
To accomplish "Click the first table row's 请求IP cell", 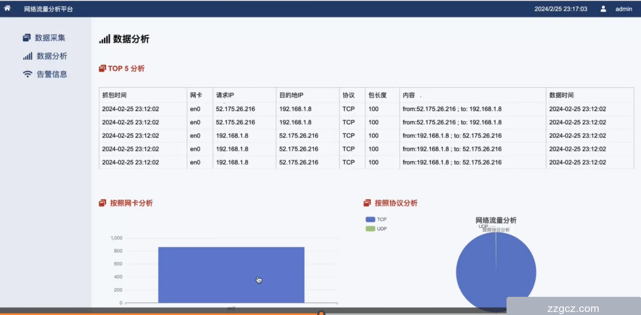I will [x=236, y=109].
